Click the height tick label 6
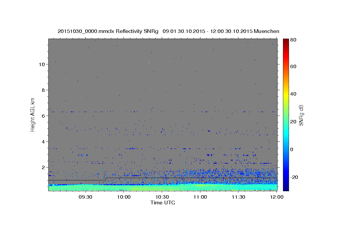343x229 pixels. (x=43, y=116)
